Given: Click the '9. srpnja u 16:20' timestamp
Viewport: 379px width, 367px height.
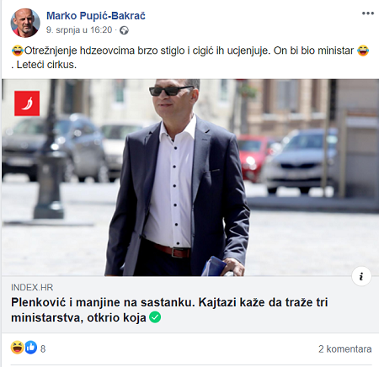Looking at the screenshot, I should [79, 29].
